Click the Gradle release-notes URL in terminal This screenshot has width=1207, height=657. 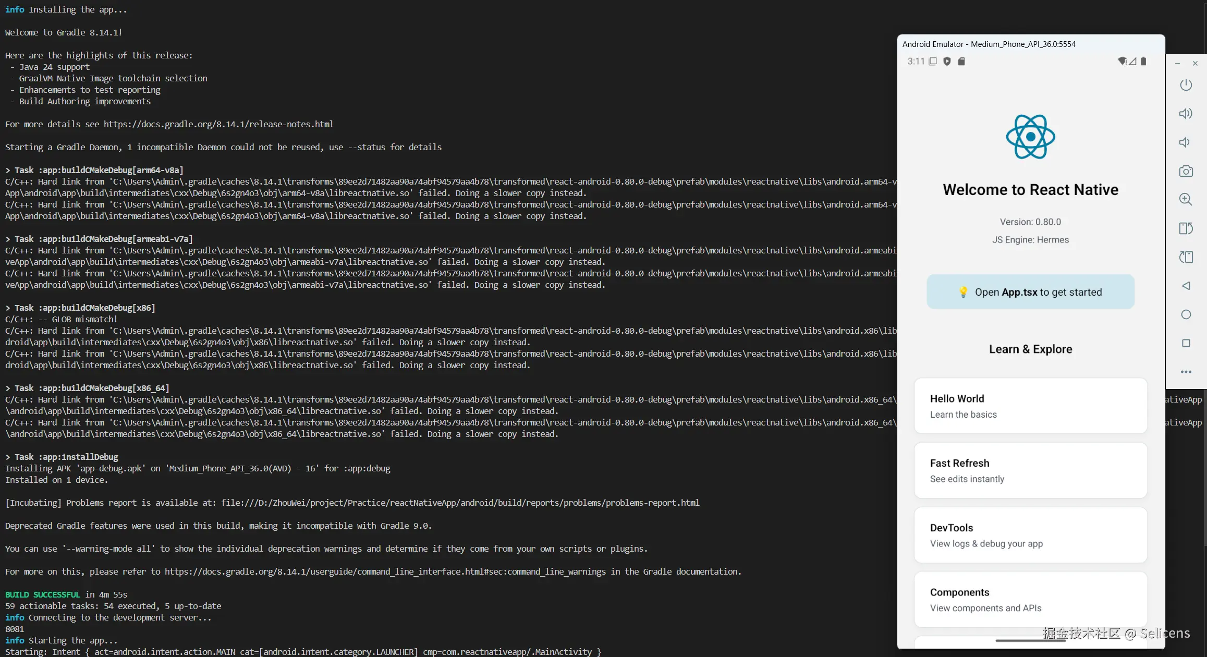click(x=218, y=124)
